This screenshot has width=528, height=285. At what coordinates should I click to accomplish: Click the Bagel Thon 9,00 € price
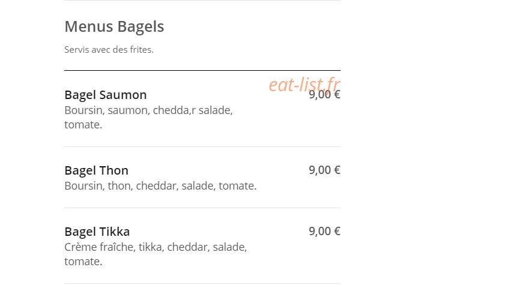[324, 170]
